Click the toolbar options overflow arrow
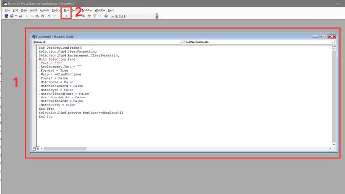 point(157,16)
